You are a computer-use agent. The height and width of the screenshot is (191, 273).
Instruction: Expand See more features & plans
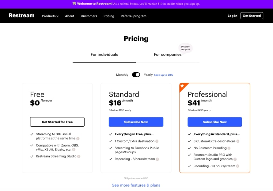point(136,185)
